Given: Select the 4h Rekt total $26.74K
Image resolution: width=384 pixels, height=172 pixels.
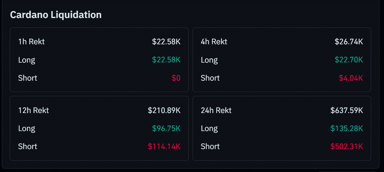Looking at the screenshot, I should (x=349, y=42).
